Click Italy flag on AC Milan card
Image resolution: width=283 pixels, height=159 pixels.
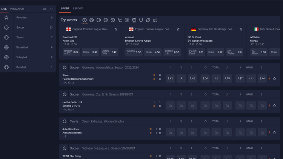pyautogui.click(x=256, y=29)
